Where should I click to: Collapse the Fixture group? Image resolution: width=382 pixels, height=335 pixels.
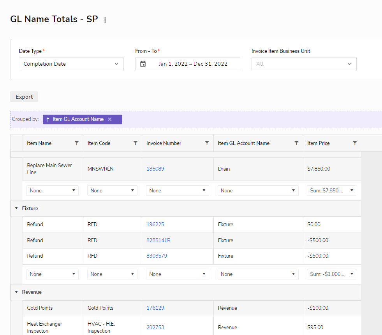coord(16,208)
